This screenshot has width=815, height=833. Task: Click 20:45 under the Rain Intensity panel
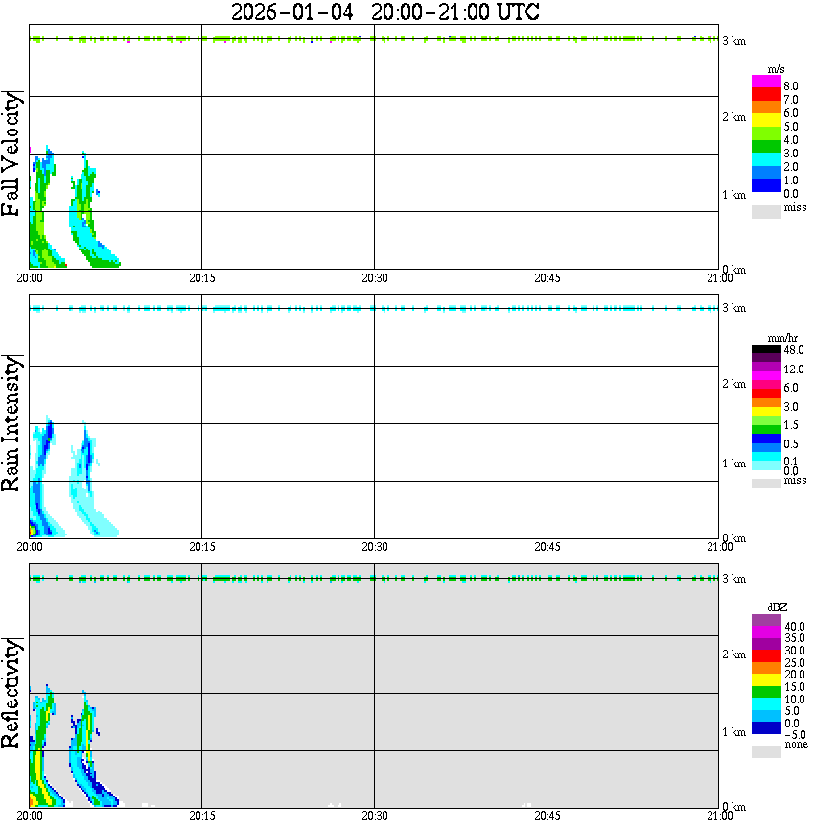[x=547, y=547]
